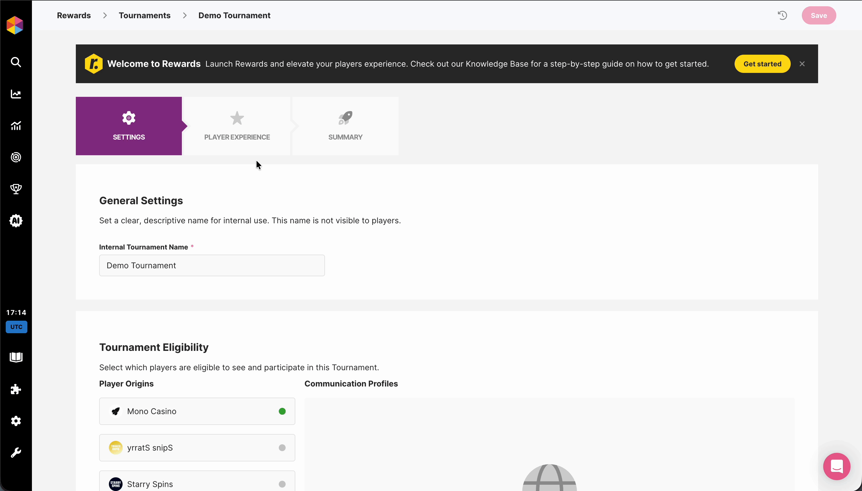Click the AI gear icon
Screen dimensions: 862x491
click(16, 221)
